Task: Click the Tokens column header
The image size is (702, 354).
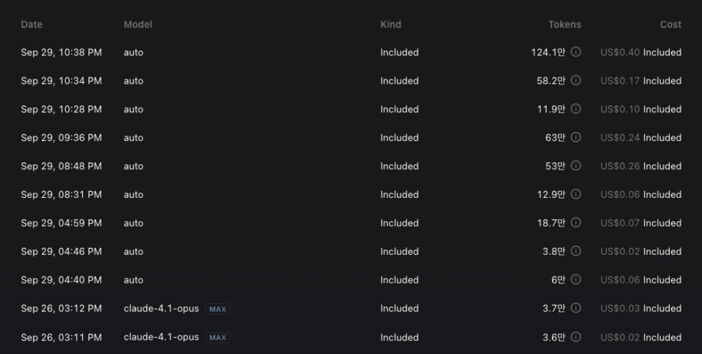Action: [564, 24]
